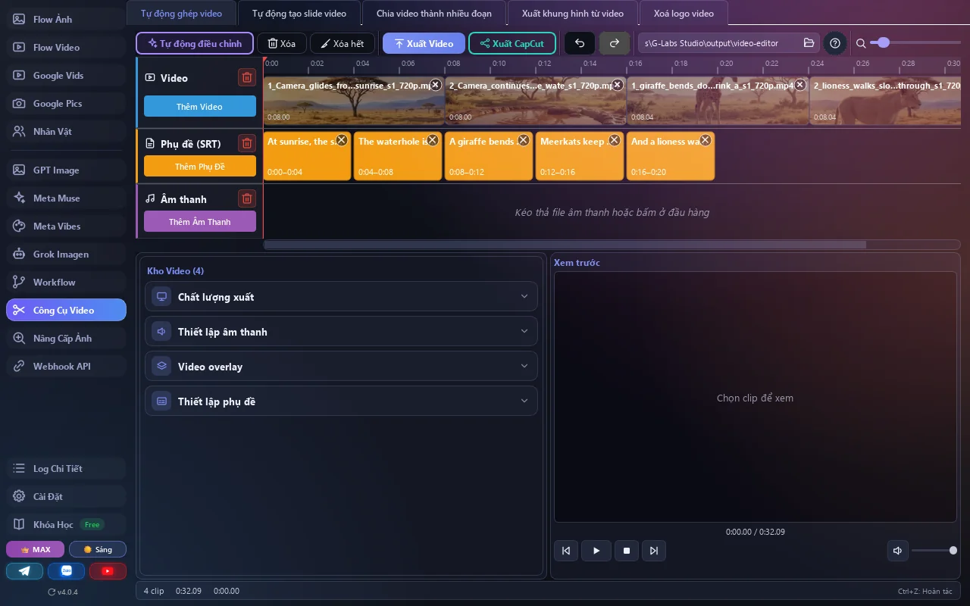Adjust the timeline zoom slider
This screenshot has width=970, height=606.
[x=915, y=43]
